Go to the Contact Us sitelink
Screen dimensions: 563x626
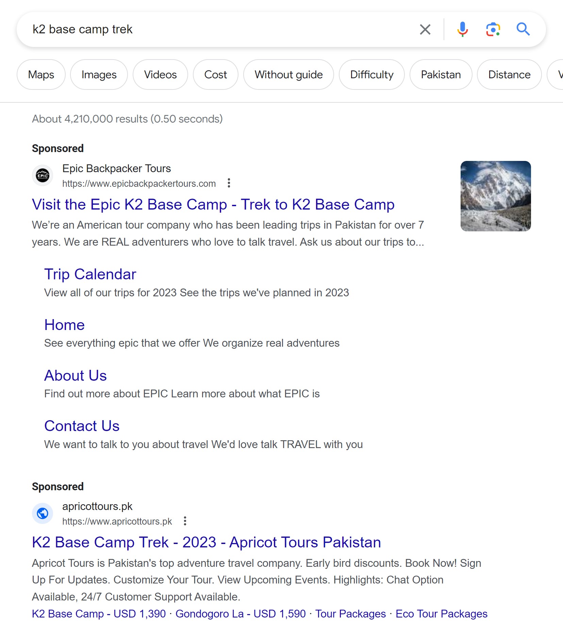point(82,426)
